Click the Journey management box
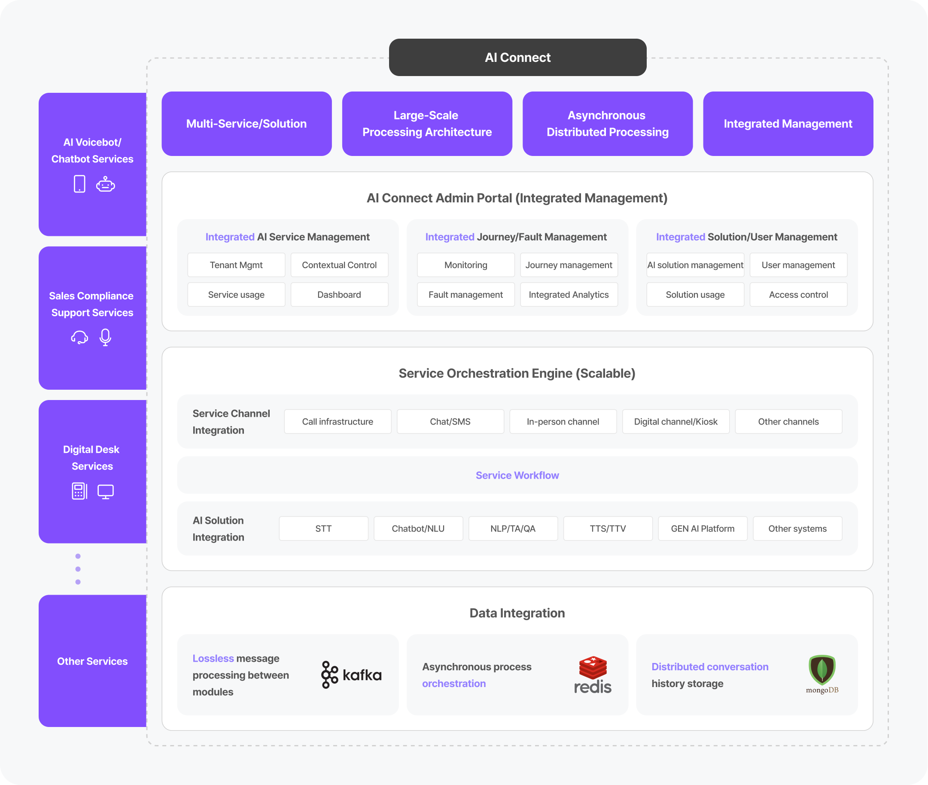928x785 pixels. [x=568, y=265]
